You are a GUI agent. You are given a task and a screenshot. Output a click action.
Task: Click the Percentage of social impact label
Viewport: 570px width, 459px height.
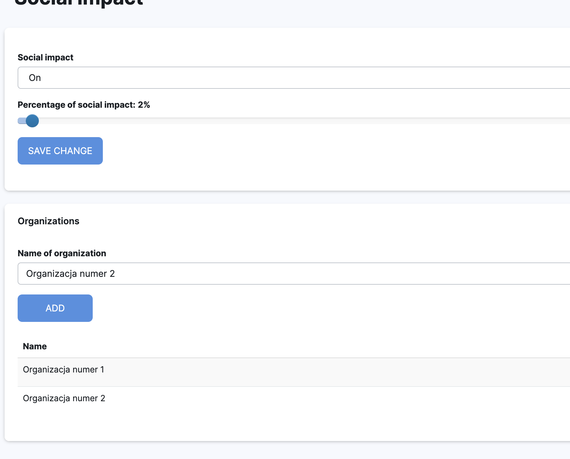tap(76, 105)
